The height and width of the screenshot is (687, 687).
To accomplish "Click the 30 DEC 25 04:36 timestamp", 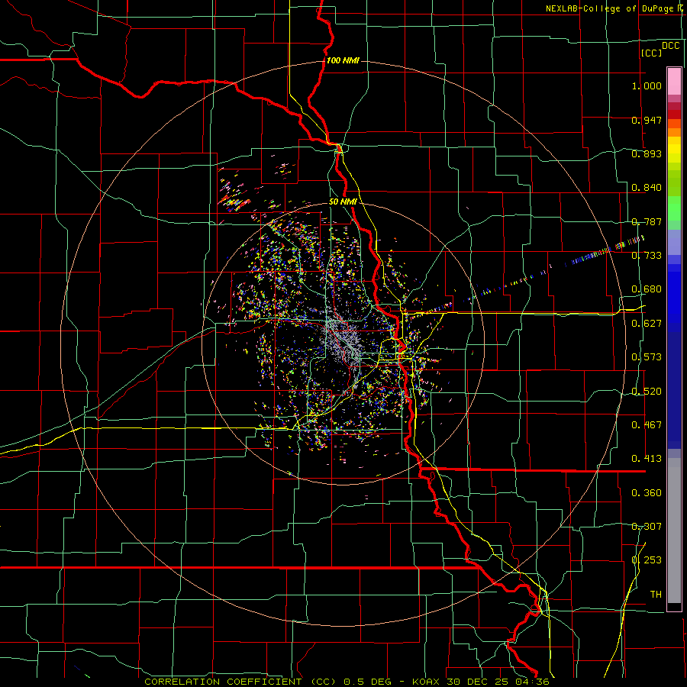I will point(498,682).
